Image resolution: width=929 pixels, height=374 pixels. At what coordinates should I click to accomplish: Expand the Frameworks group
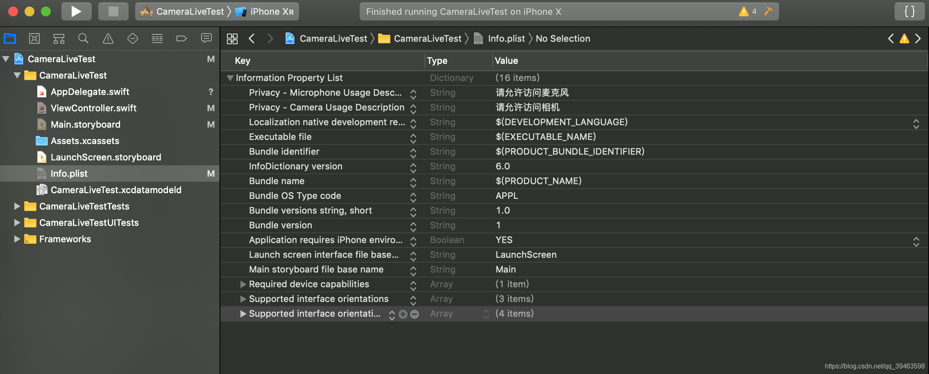pos(17,239)
